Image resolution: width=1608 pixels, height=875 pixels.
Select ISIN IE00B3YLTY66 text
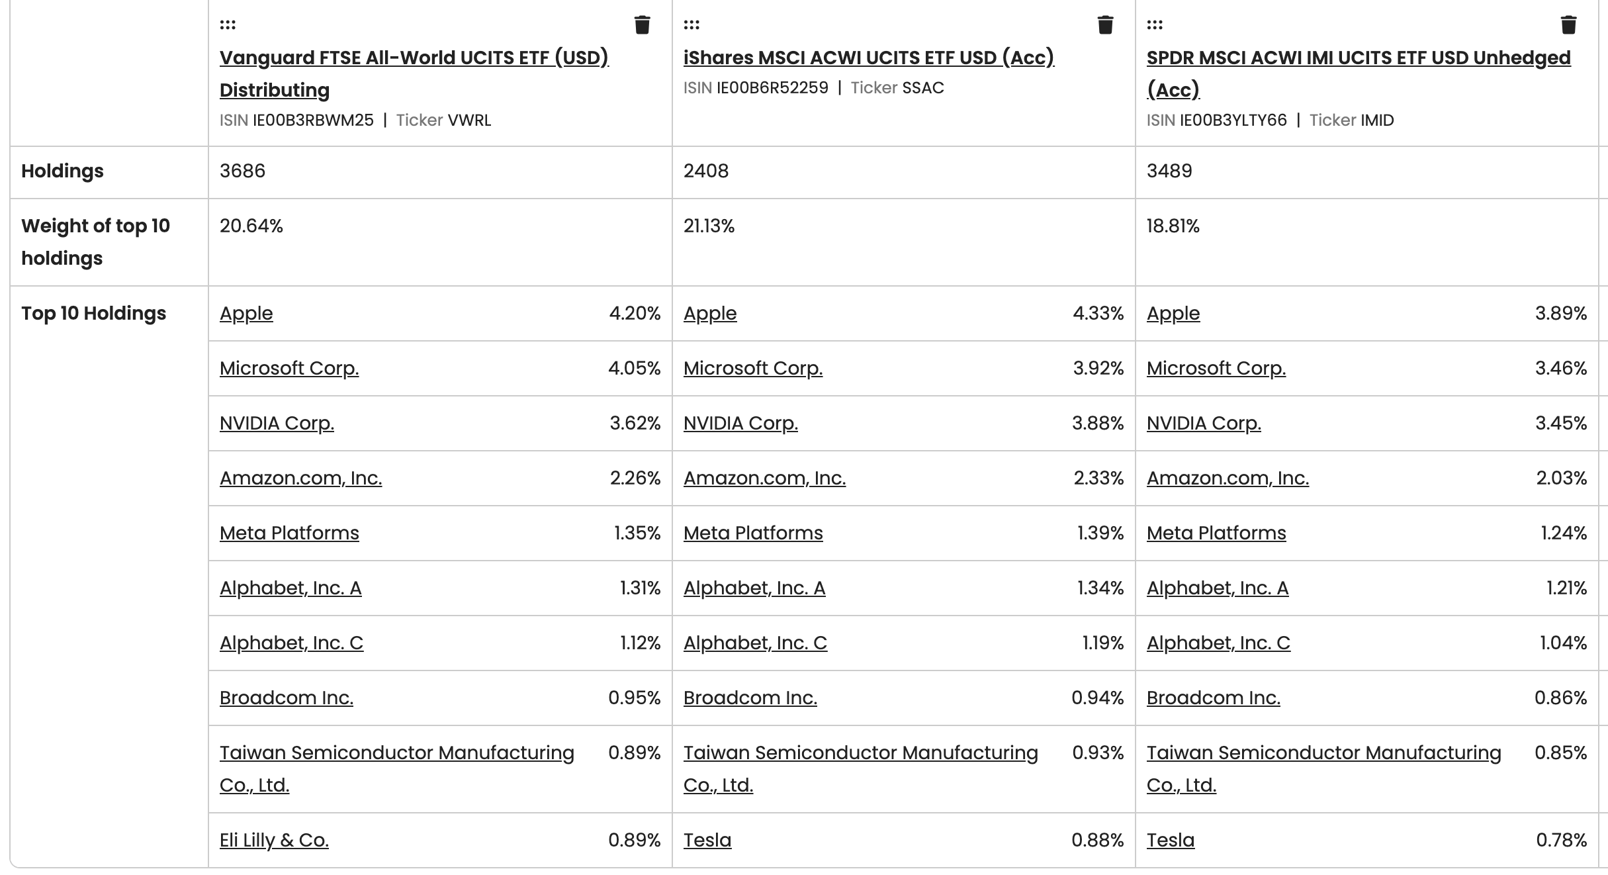pos(1233,120)
